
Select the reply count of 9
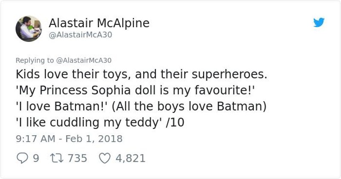[36, 159]
